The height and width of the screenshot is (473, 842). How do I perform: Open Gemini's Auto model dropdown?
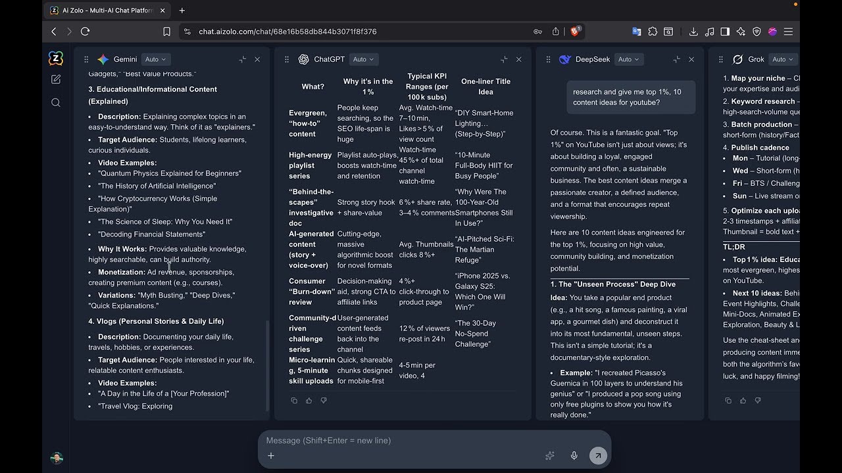[x=155, y=59]
